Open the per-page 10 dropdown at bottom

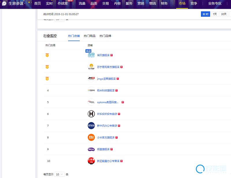point(59,174)
